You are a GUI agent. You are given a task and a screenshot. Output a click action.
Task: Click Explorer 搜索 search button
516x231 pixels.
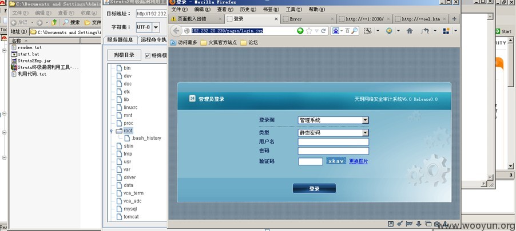(71, 22)
